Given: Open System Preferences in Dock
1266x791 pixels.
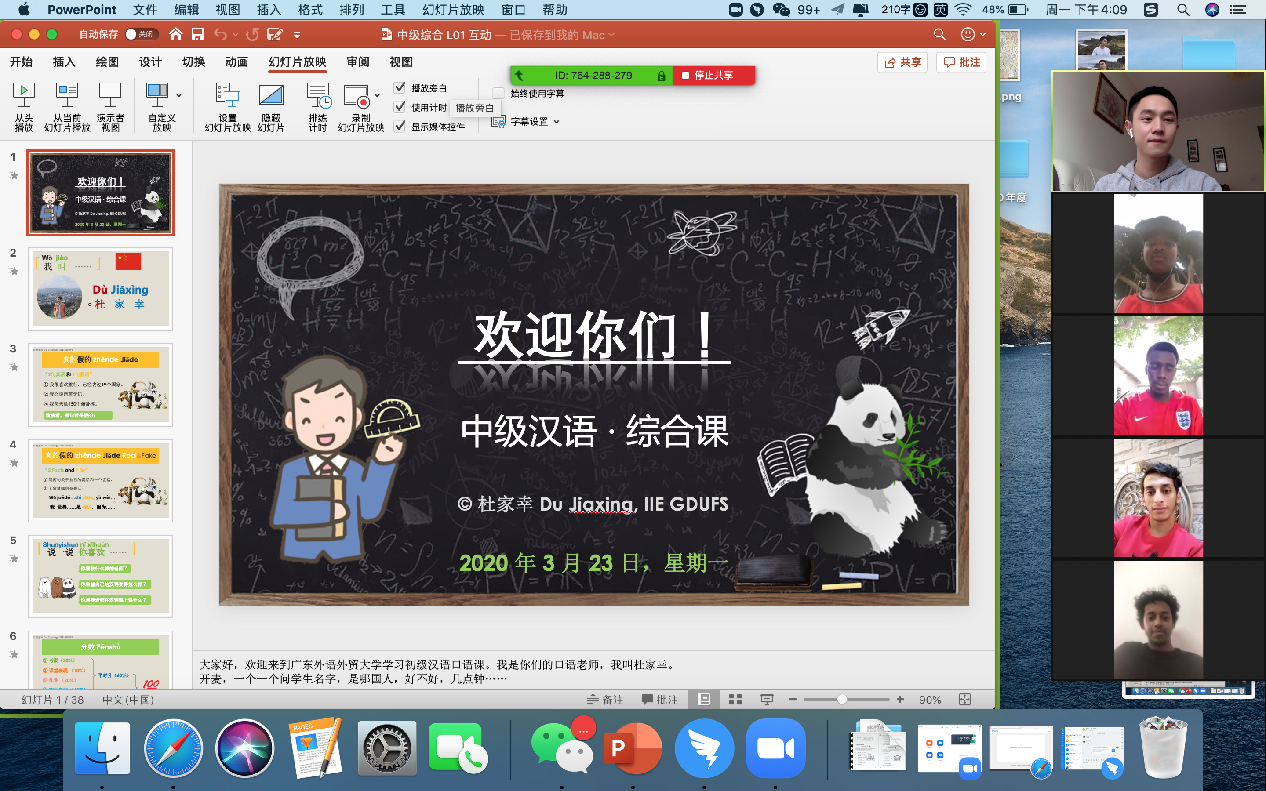Looking at the screenshot, I should (386, 748).
